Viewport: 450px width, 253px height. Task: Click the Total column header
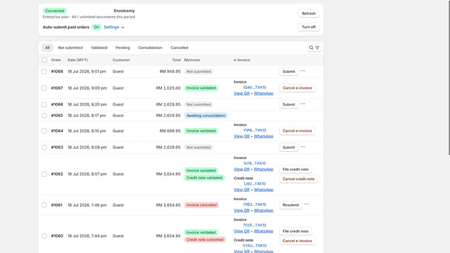(176, 60)
